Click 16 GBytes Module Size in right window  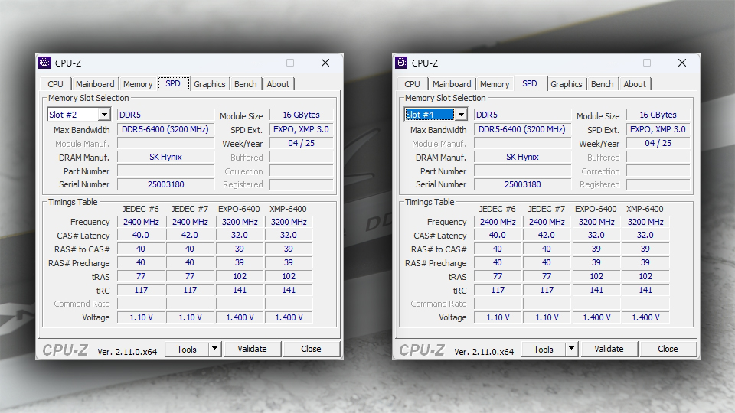(658, 115)
